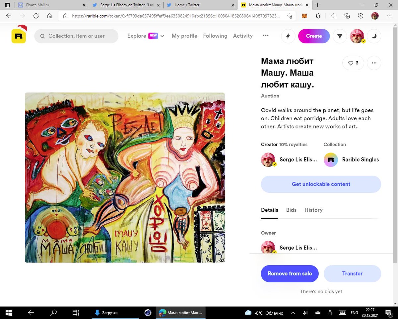Open the Rarible Singles collection link
Image resolution: width=398 pixels, height=319 pixels.
(361, 159)
